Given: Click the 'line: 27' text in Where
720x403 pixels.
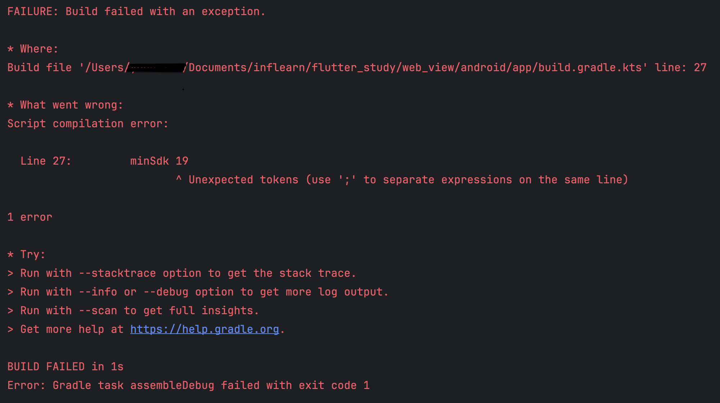Looking at the screenshot, I should click(x=680, y=68).
